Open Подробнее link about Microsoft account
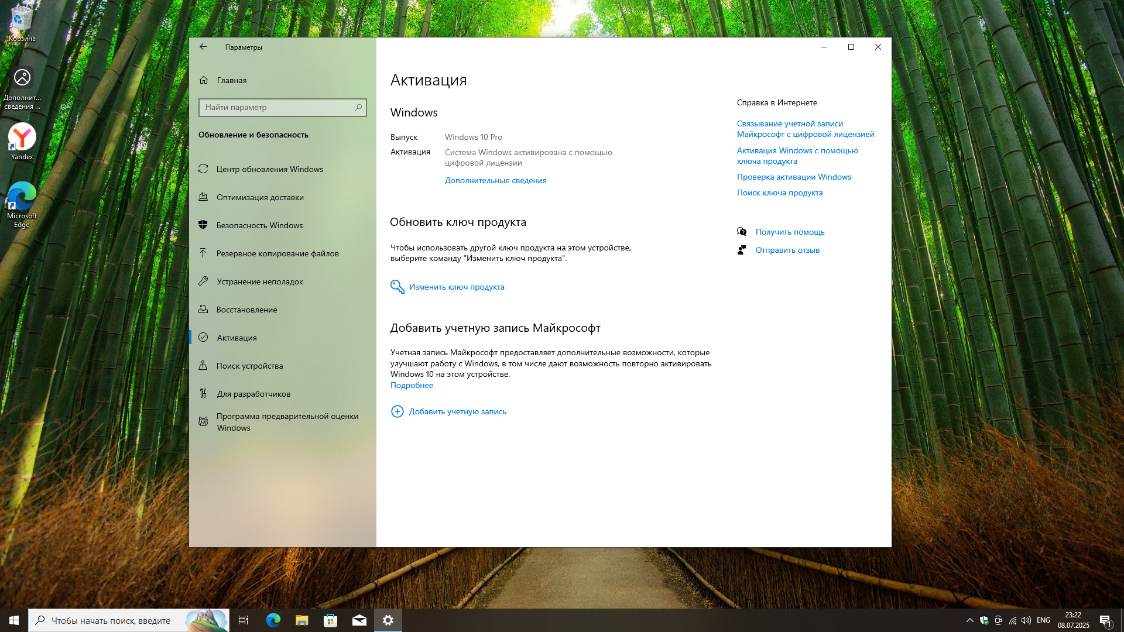This screenshot has height=632, width=1124. pos(412,385)
